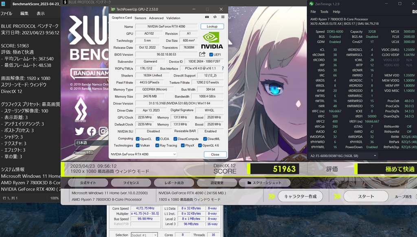Uncheck the UEFI checkbox
Viewport: 417px width, 237px height.
211,55
